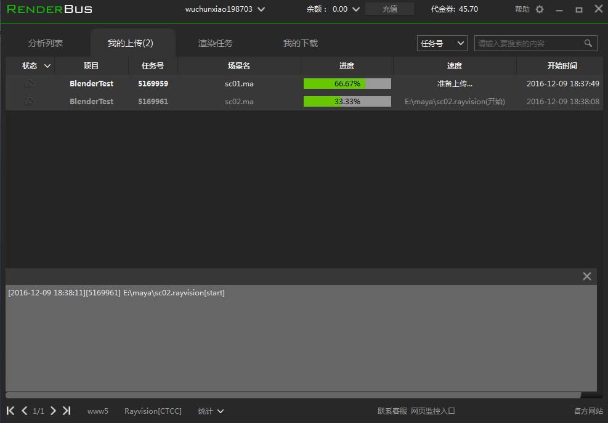Go to next page
Image resolution: width=608 pixels, height=423 pixels.
tap(53, 411)
